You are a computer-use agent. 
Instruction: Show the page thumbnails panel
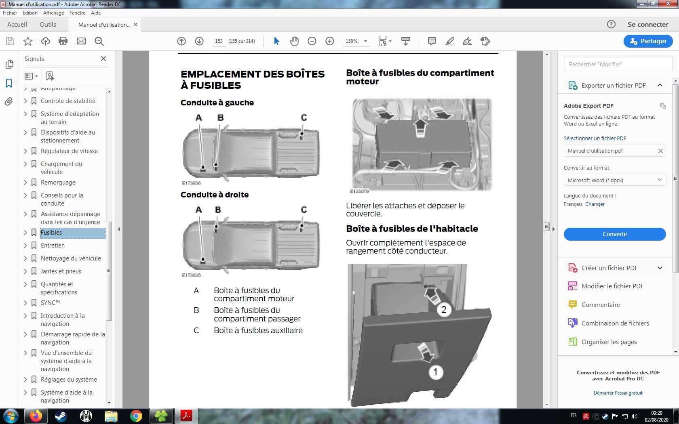click(9, 64)
